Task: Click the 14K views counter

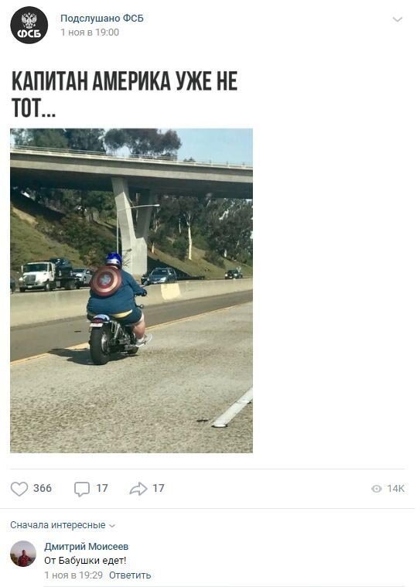Action: point(396,489)
